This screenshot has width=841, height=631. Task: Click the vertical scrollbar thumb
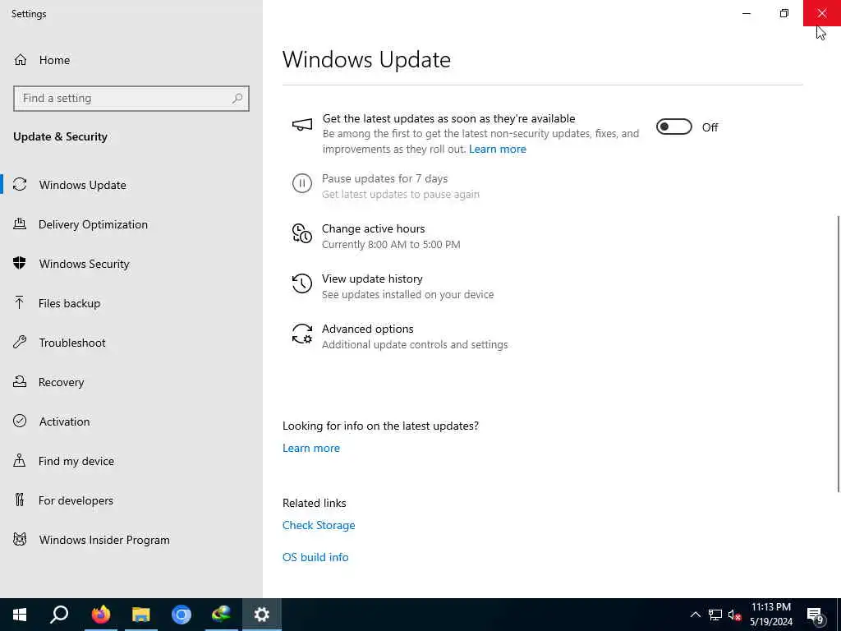click(x=839, y=353)
